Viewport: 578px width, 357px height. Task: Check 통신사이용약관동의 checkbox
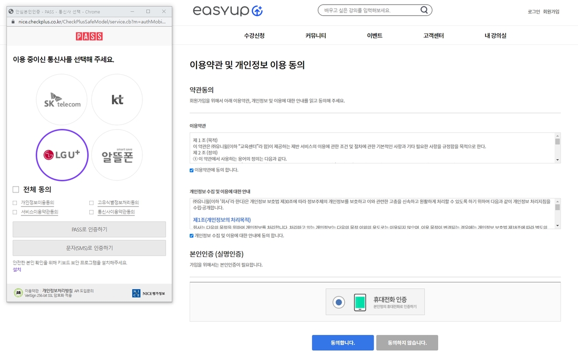pyautogui.click(x=91, y=212)
